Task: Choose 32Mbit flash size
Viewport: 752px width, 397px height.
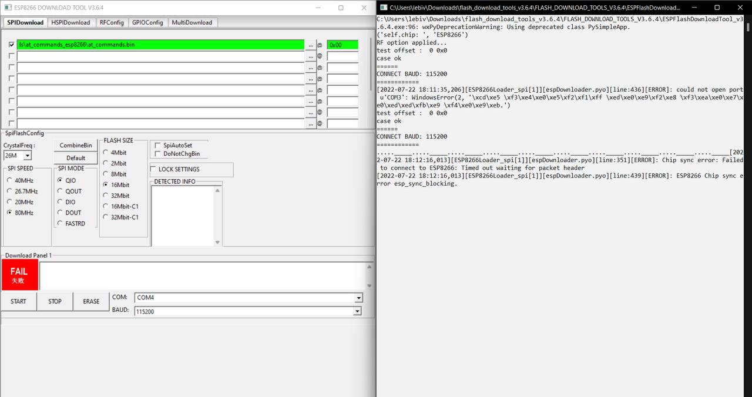Action: coord(116,196)
